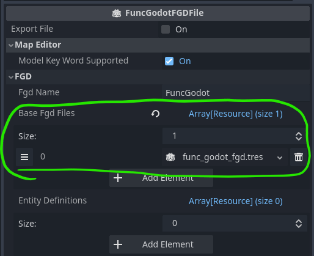Click Entity Definitions size stepper arrows
The height and width of the screenshot is (256, 314).
pos(299,224)
